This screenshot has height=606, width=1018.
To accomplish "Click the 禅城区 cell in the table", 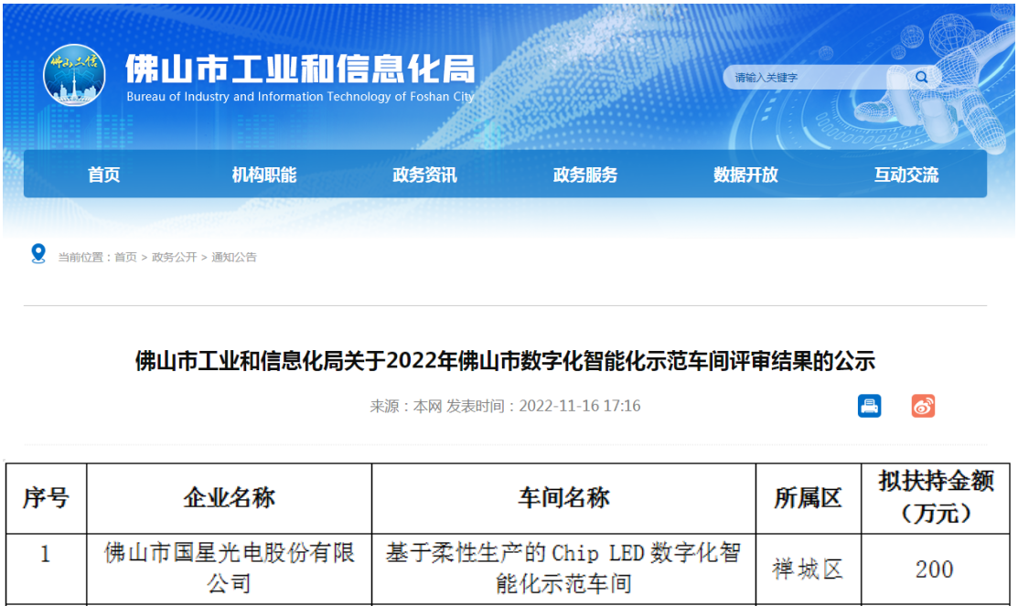I will 807,569.
